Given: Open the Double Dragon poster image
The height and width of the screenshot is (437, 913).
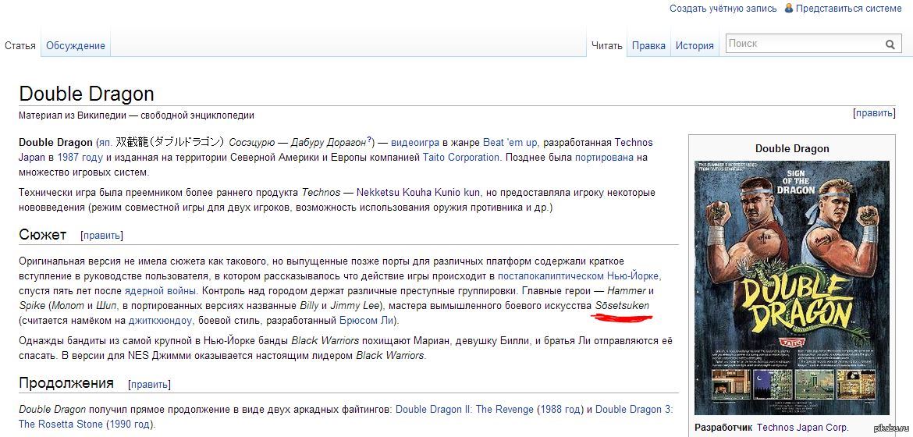Looking at the screenshot, I should click(792, 287).
